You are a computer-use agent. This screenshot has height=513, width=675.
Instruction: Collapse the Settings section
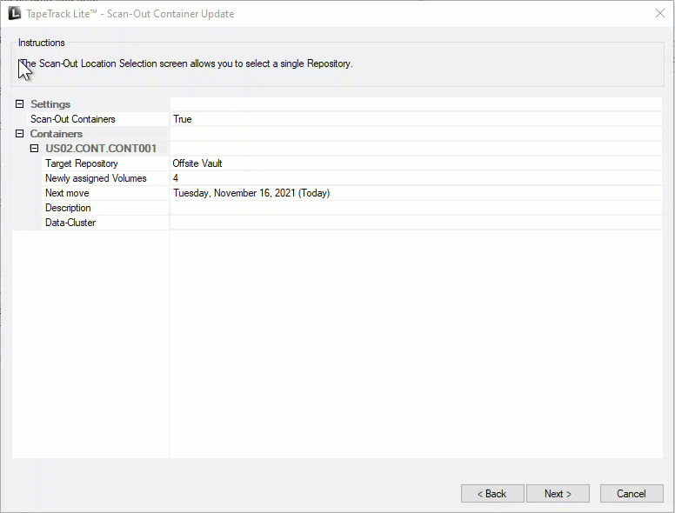pos(19,103)
